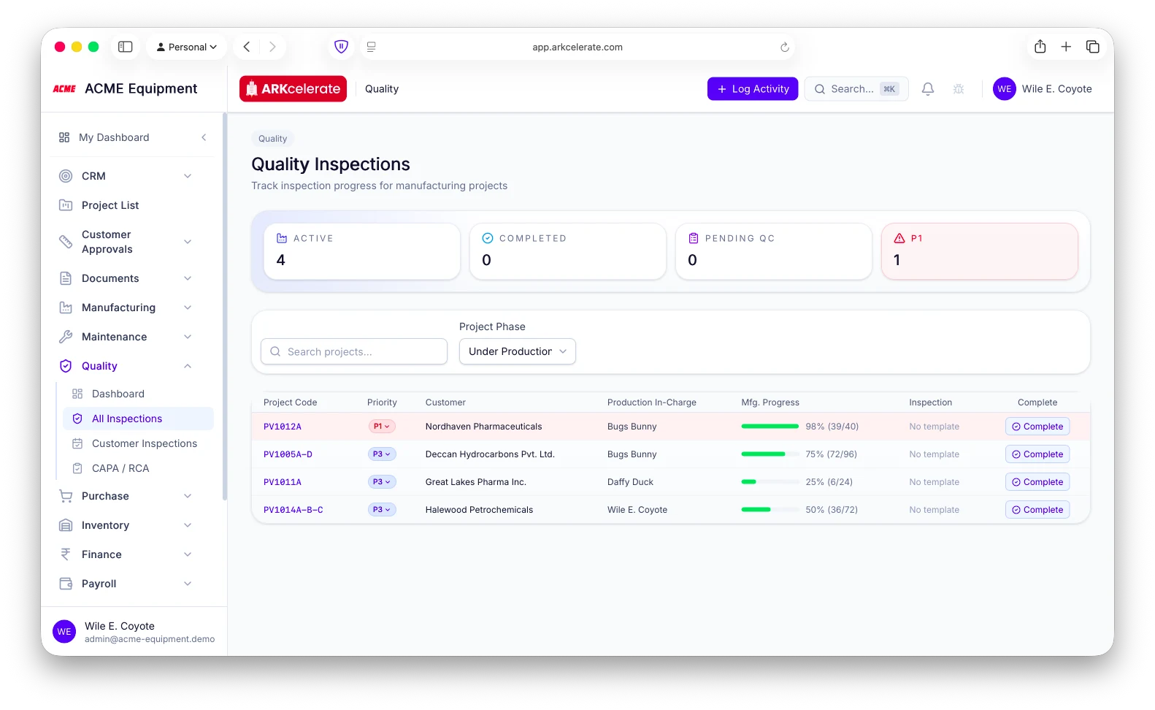1155x710 pixels.
Task: Open CAPA / RCA submenu item
Action: point(139,468)
